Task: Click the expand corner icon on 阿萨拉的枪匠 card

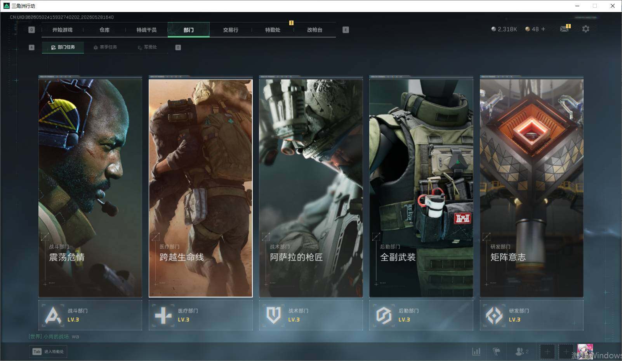Action: 266,236
